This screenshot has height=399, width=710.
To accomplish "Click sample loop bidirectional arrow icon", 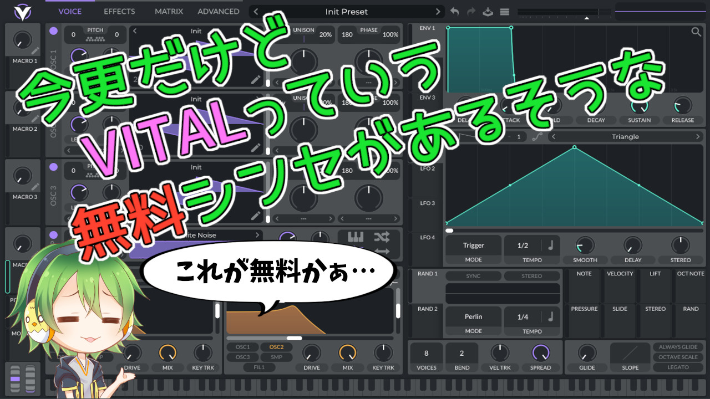I will click(382, 251).
